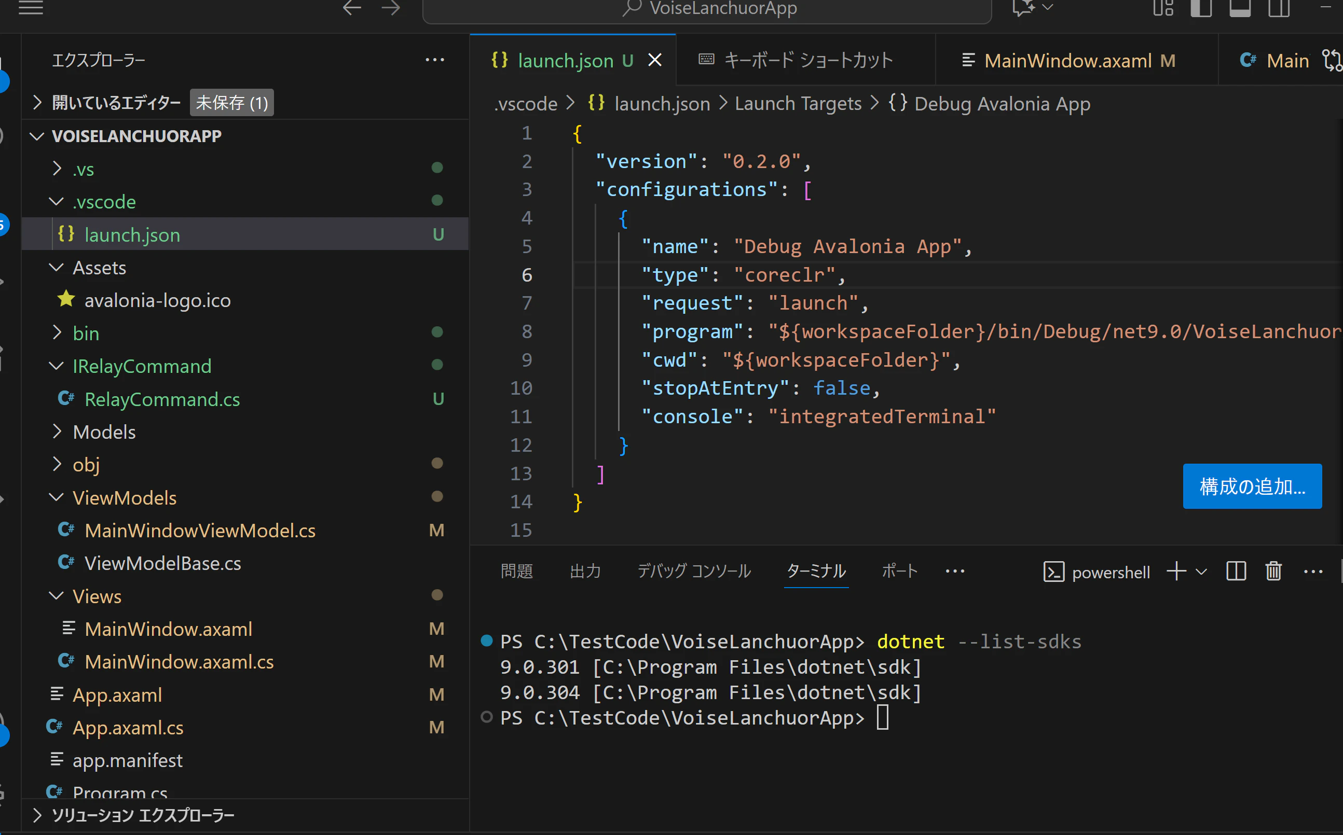Open the Copilot chat icon in title bar
The height and width of the screenshot is (835, 1343).
coord(1024,8)
